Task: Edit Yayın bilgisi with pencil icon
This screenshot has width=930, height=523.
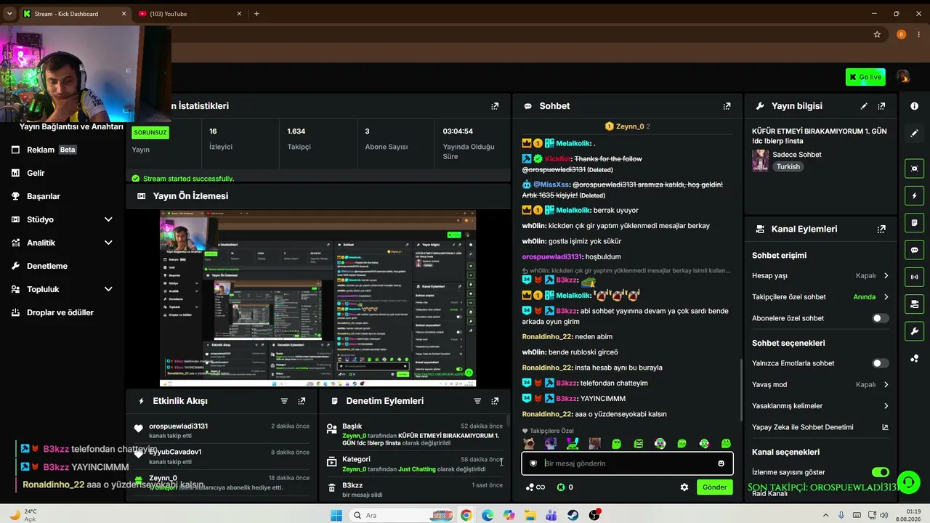Action: coord(864,106)
